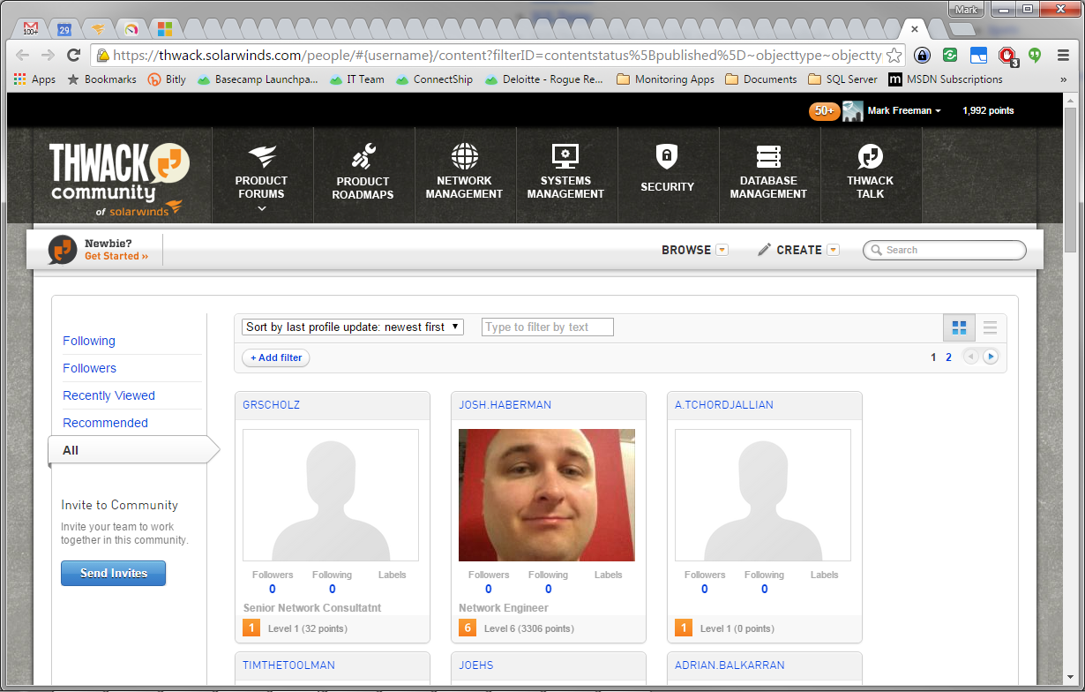Open Network Management section
1085x692 pixels.
464,177
